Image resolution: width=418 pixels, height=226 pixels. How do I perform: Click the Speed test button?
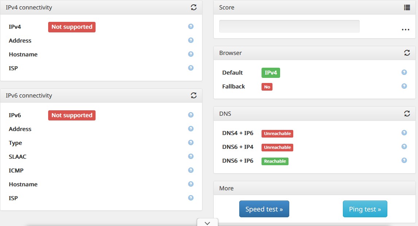(264, 209)
